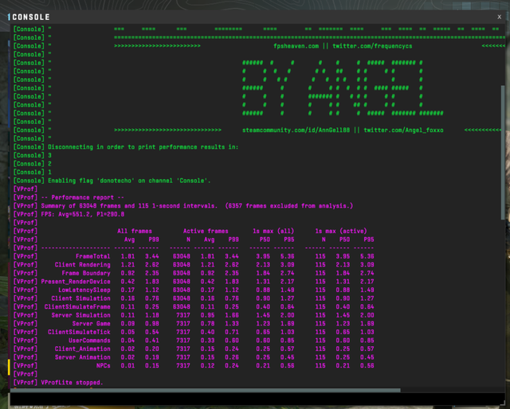The image size is (510, 409).
Task: Click the 'NPCs' row label
Action: pos(104,366)
